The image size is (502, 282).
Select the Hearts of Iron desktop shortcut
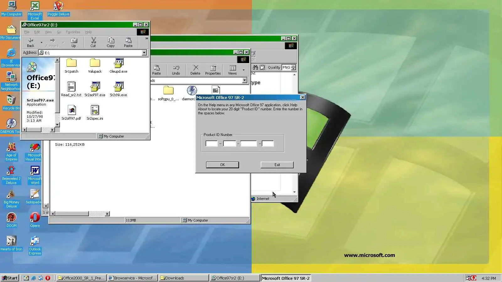(11, 243)
